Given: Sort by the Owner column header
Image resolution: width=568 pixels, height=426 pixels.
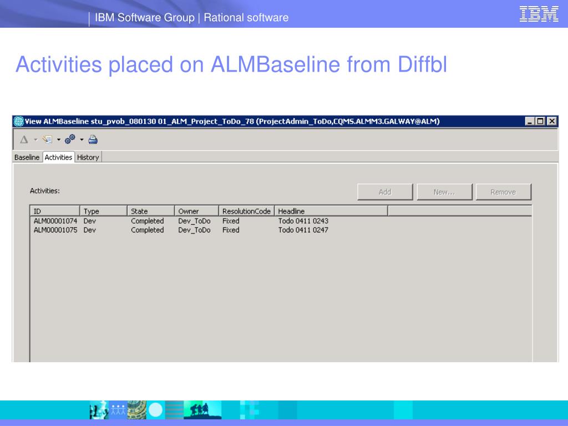Looking at the screenshot, I should pyautogui.click(x=197, y=211).
